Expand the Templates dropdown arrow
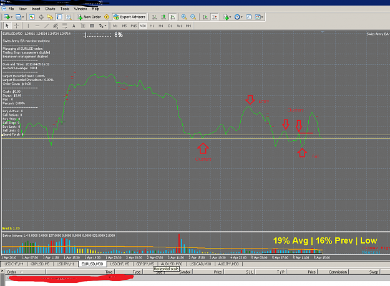Viewport: 390px width, 286px height. click(262, 17)
